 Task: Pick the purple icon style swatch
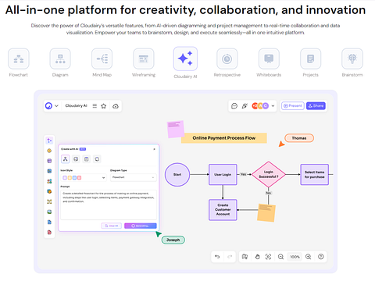[65, 178]
